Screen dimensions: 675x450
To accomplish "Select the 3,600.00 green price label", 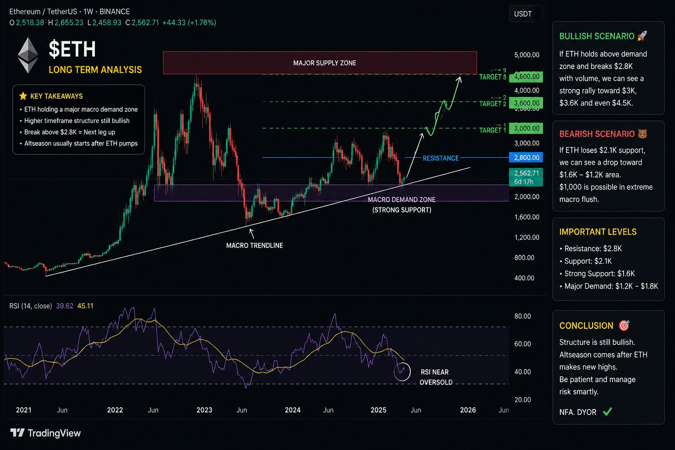I will pos(526,103).
